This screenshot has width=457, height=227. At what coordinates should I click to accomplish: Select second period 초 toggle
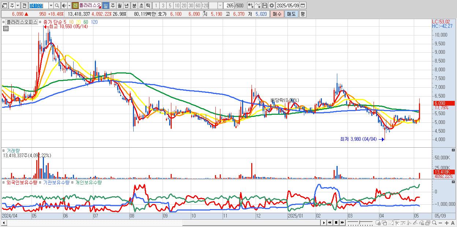[141, 5]
